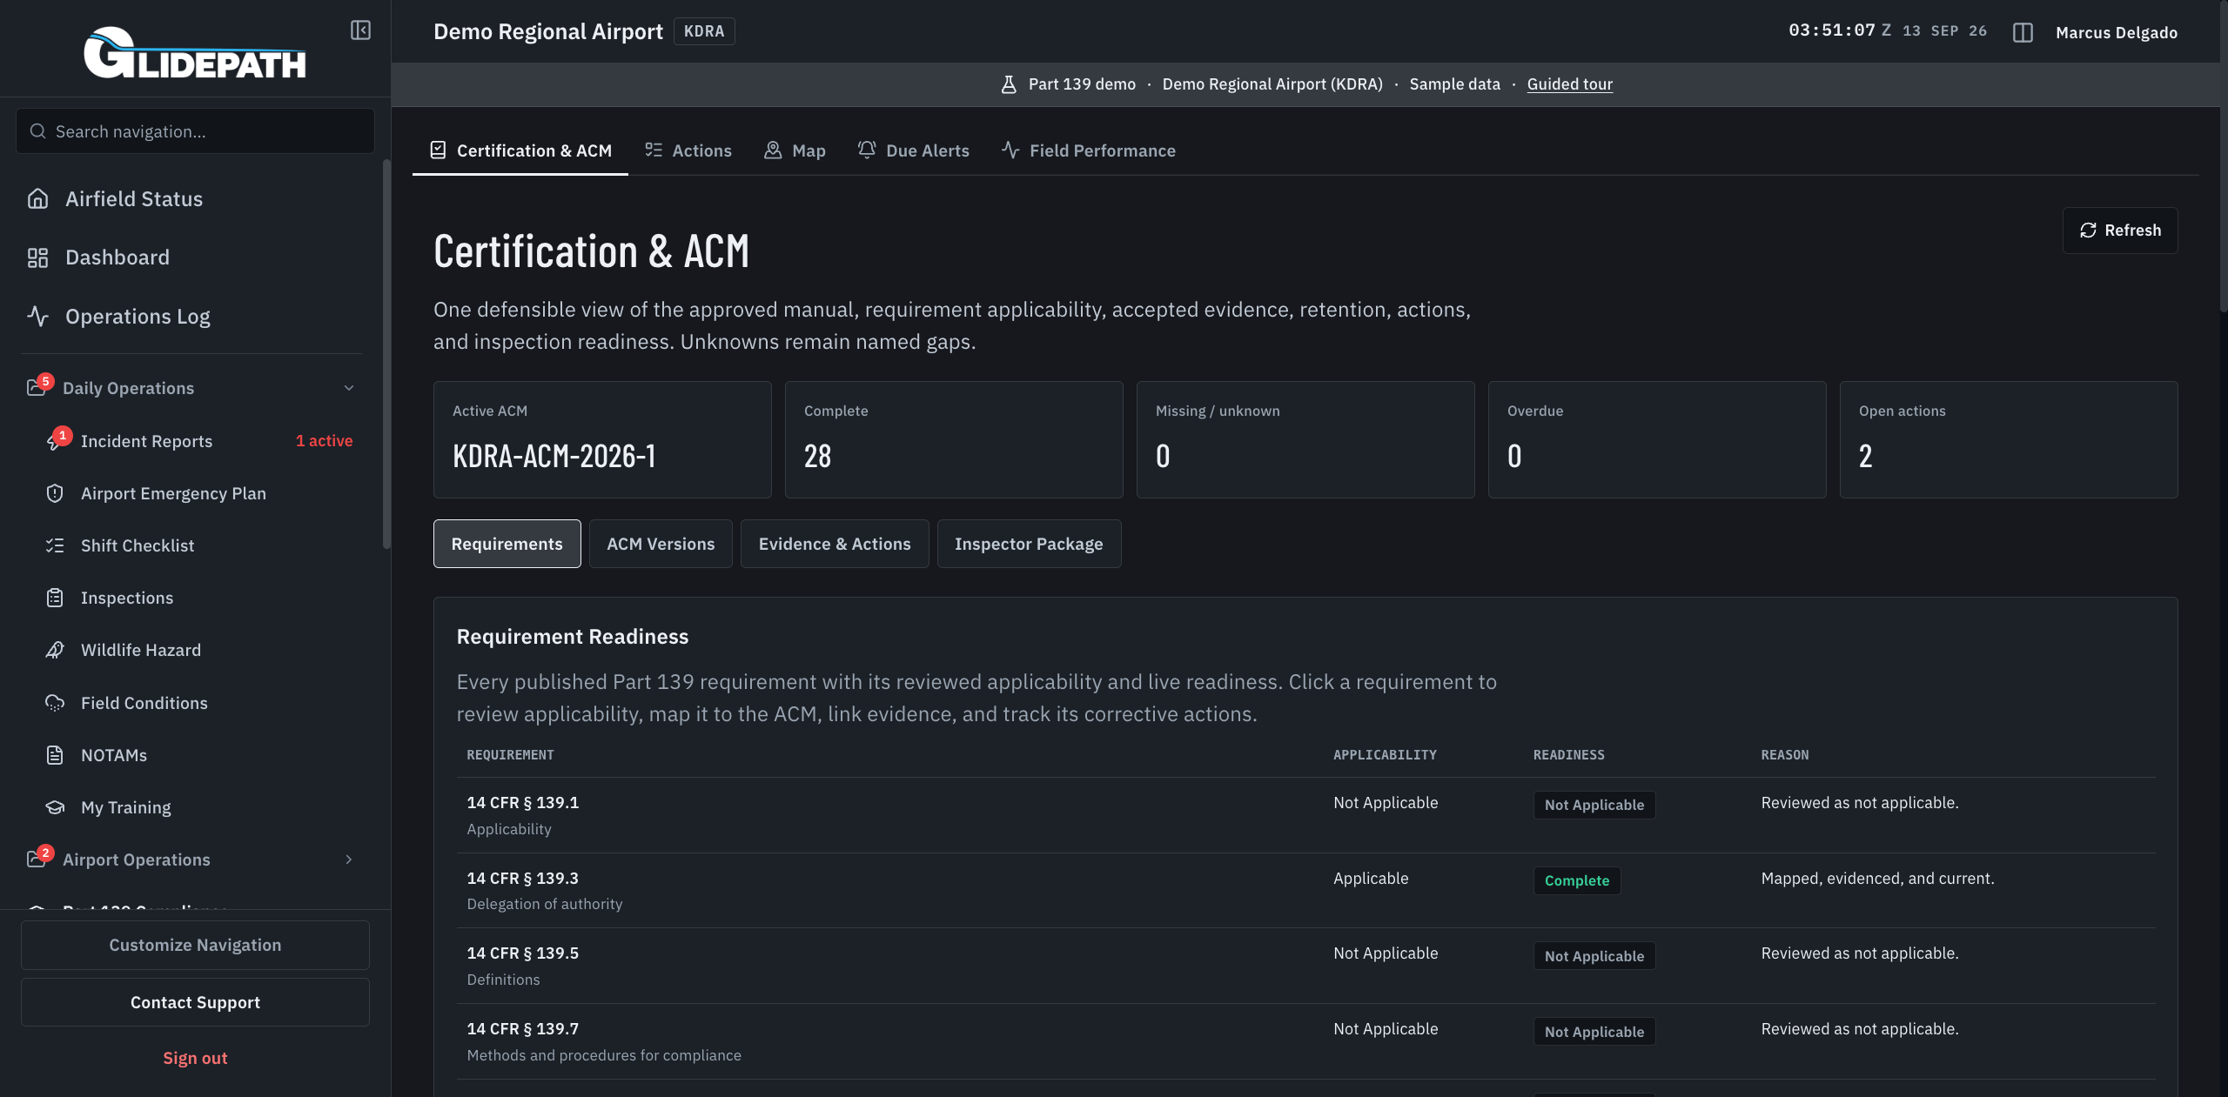
Task: Click the Open actions 2 card
Action: [2009, 439]
